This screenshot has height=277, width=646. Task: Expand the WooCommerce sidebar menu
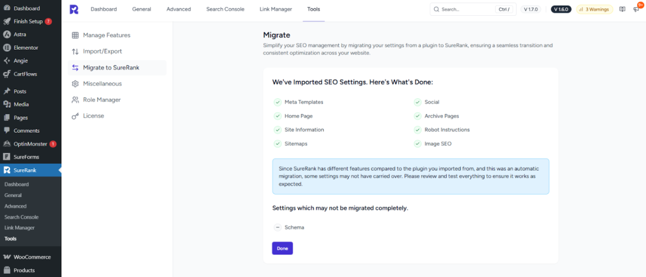click(32, 257)
